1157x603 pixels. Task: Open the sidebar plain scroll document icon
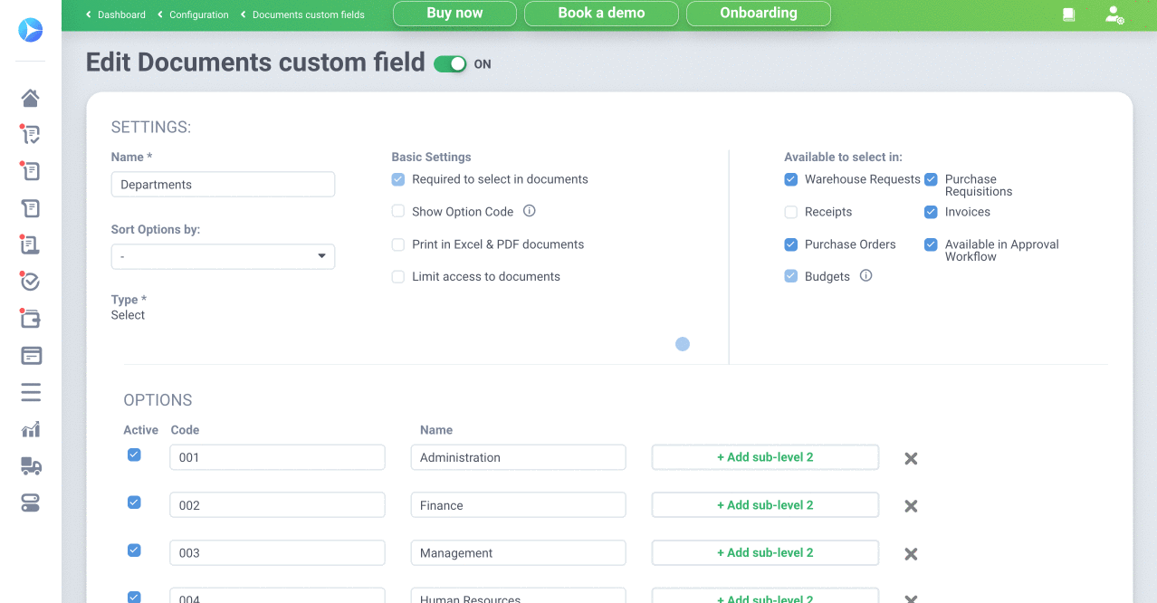[31, 208]
